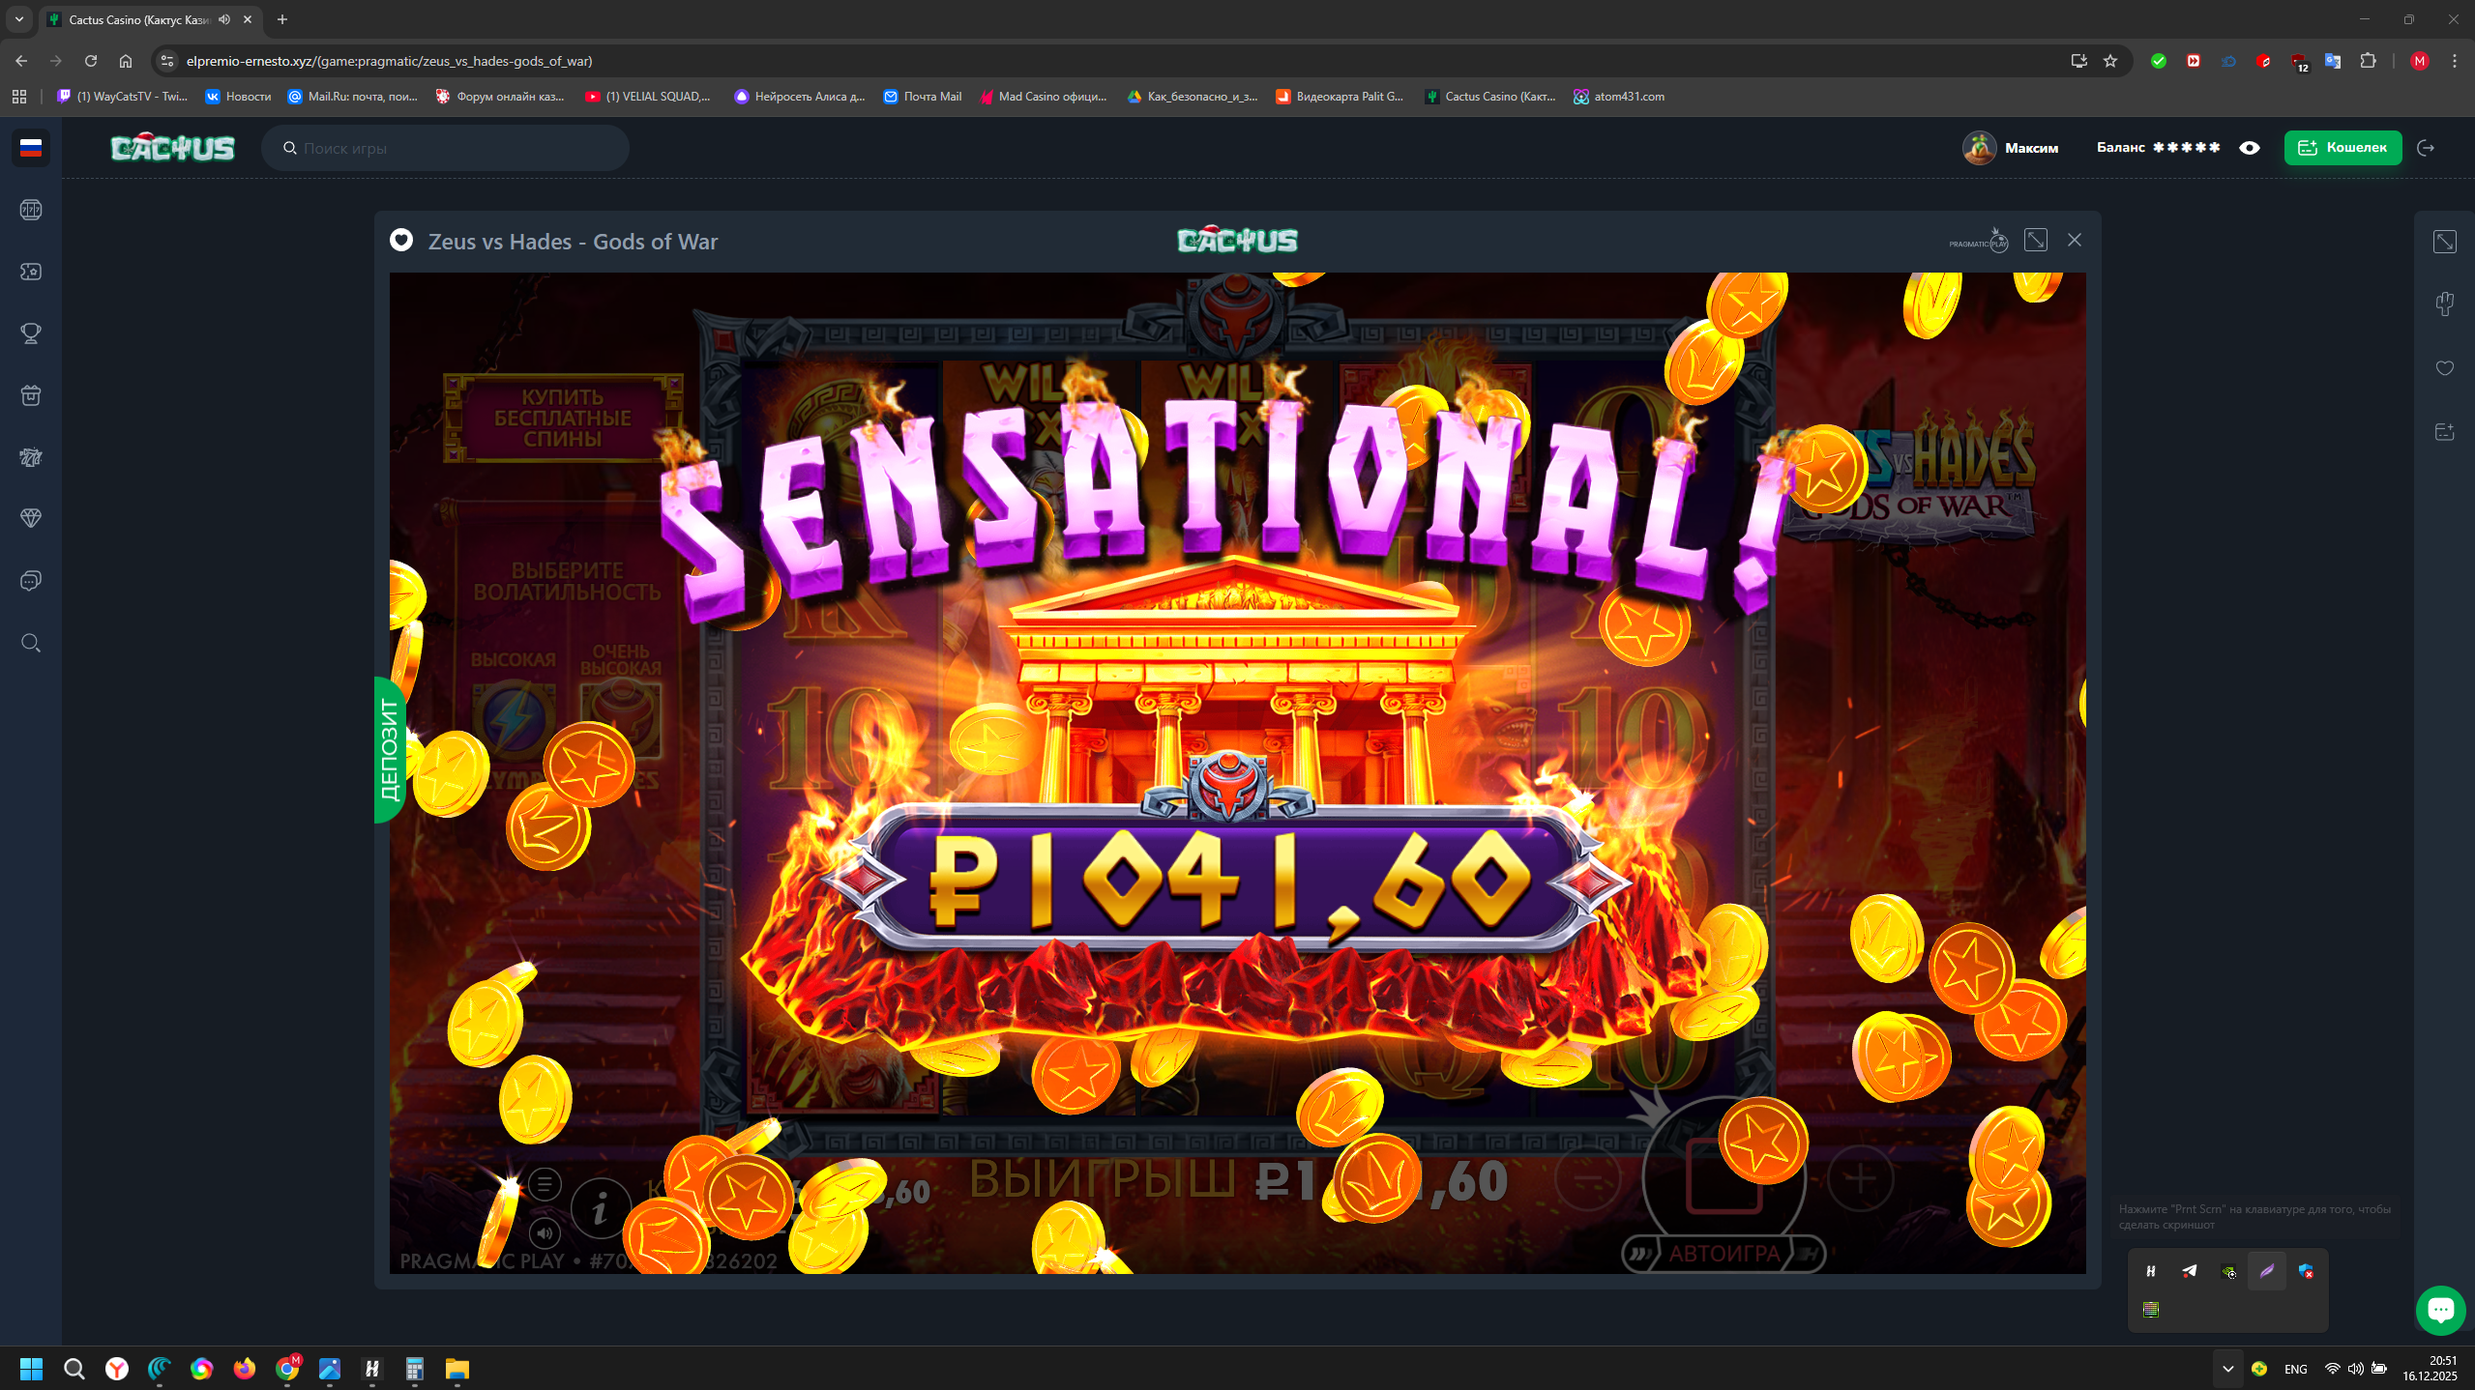
Task: Click the green ДЕПОЗИТ side tab
Action: 389,750
